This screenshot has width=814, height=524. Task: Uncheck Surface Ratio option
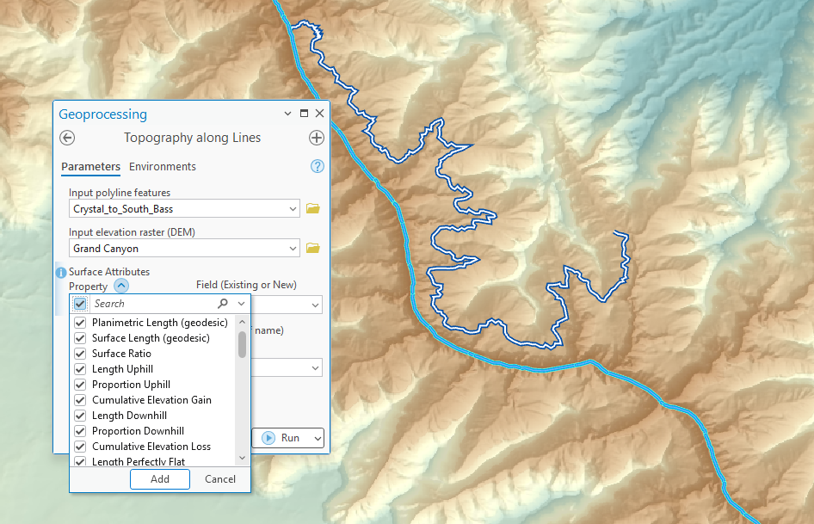[x=80, y=354]
